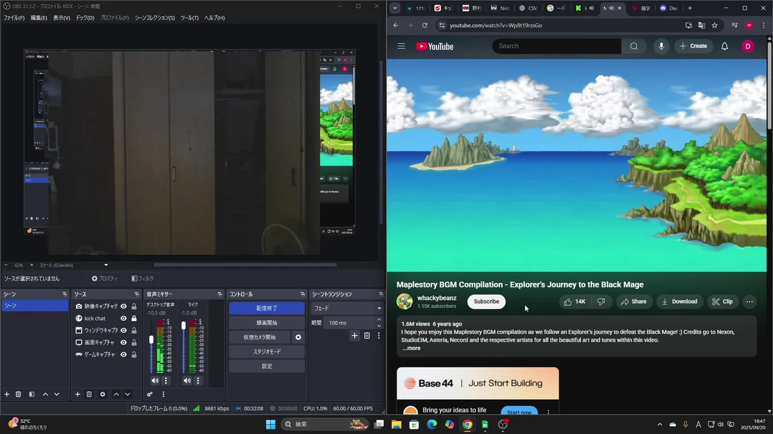Open ドック(D) menu in OBS
This screenshot has height=434, width=773.
tap(85, 18)
